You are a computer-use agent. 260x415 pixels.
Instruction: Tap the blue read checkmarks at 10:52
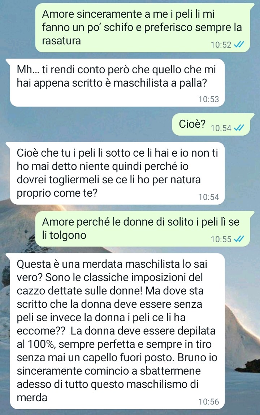tap(239, 44)
